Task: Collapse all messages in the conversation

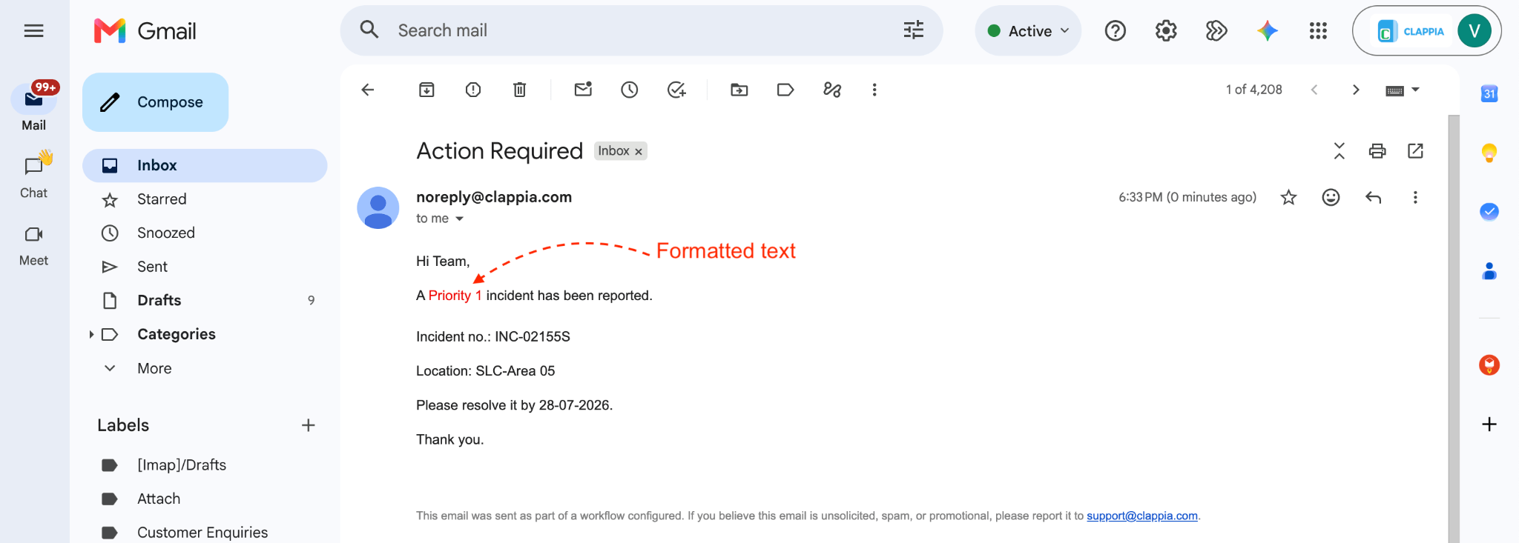Action: point(1339,151)
